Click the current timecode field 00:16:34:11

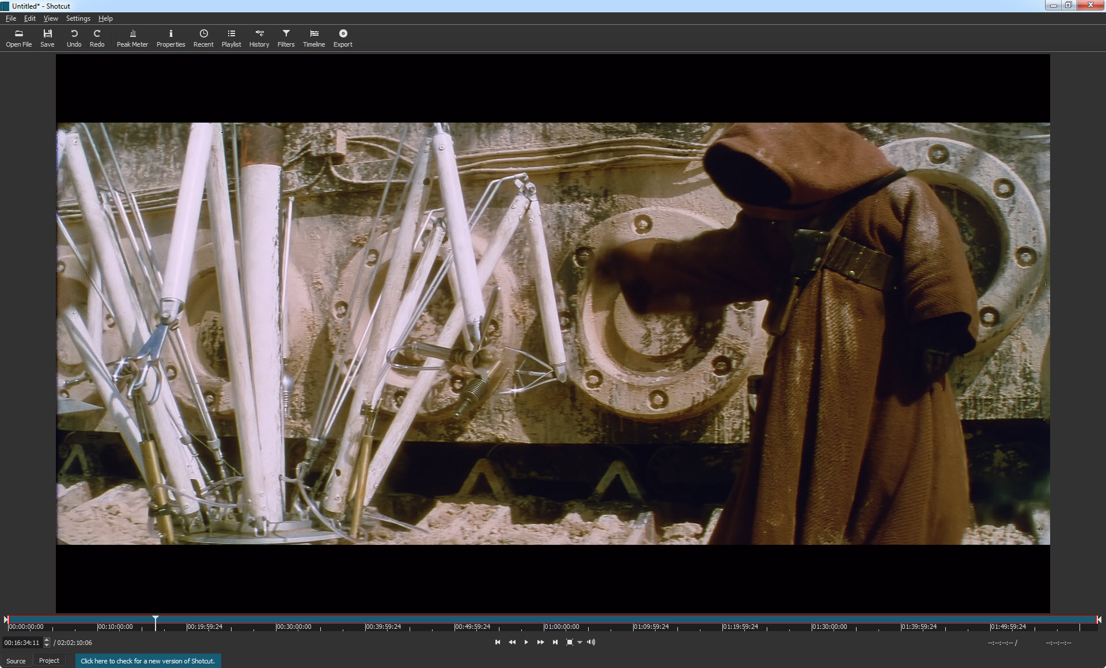coord(22,643)
